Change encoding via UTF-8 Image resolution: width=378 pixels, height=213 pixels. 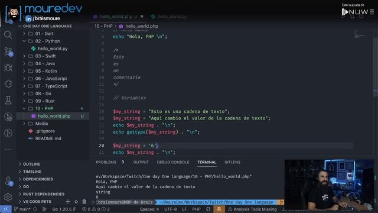tap(171, 209)
